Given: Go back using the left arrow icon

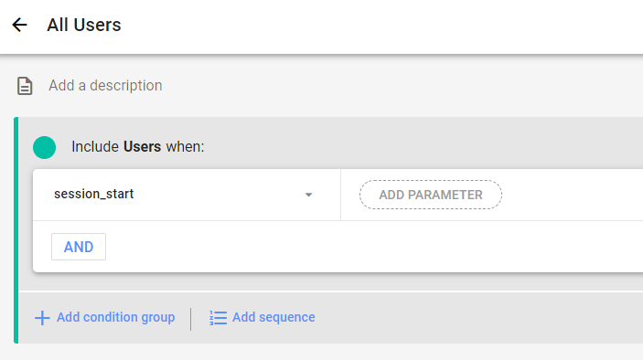Looking at the screenshot, I should pyautogui.click(x=19, y=25).
